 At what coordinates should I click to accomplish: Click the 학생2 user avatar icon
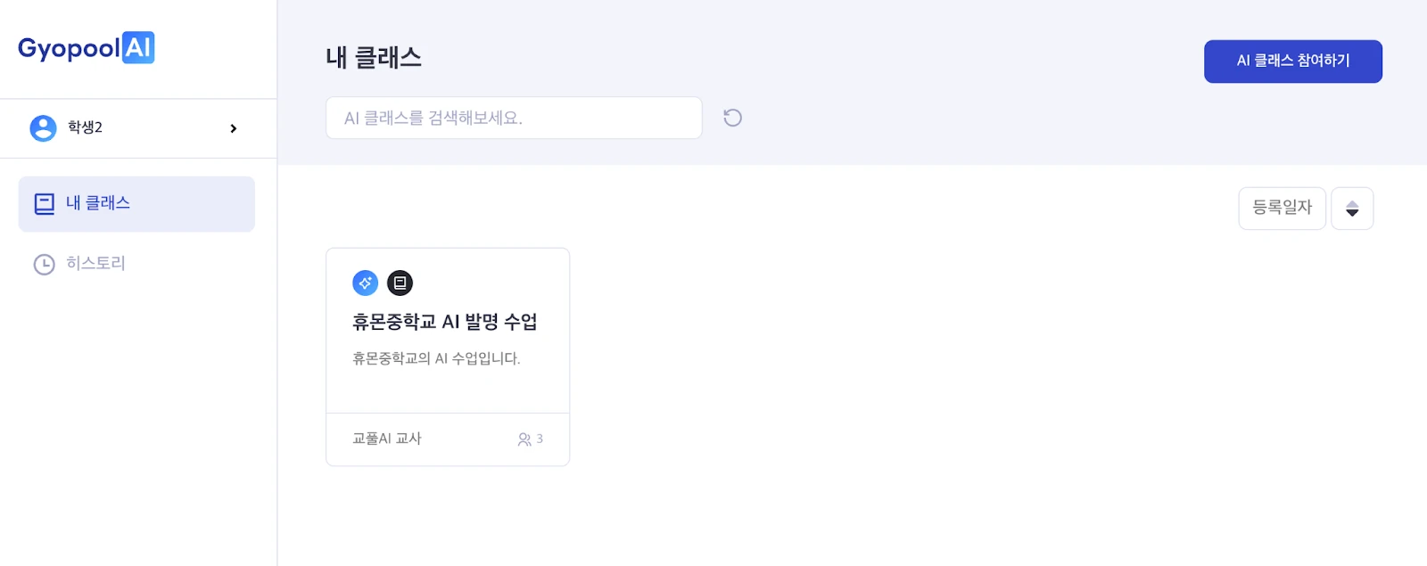click(43, 128)
